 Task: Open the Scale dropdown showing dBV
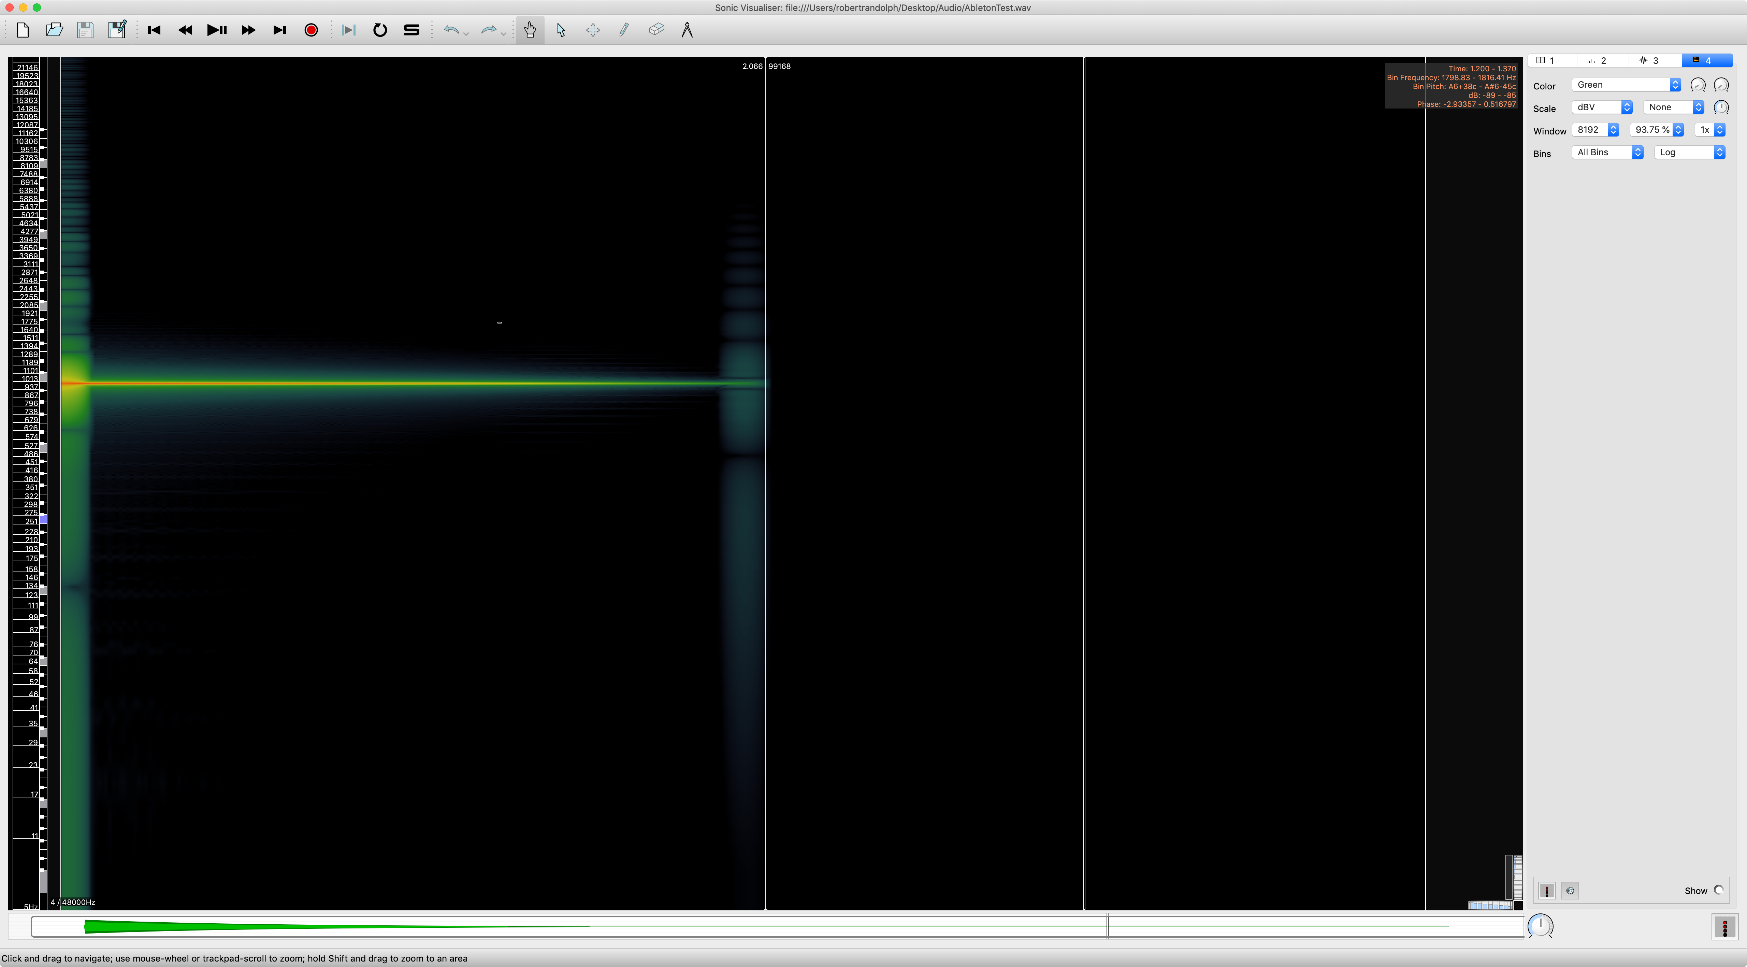click(1602, 107)
